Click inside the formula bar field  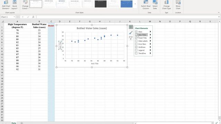[x=127, y=17]
